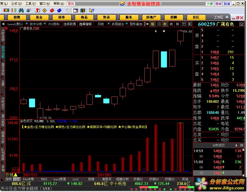Open the 指数 section button
Screen dimensions: 247x192
(17, 17)
